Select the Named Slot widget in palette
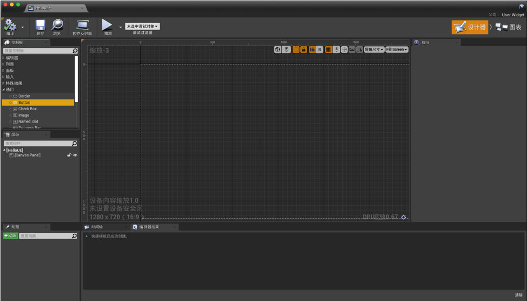Screen dimensions: 527x301 coord(38,121)
